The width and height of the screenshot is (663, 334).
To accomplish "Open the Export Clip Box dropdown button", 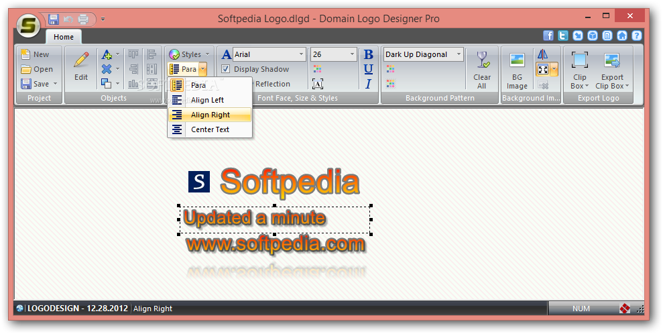I will [612, 70].
